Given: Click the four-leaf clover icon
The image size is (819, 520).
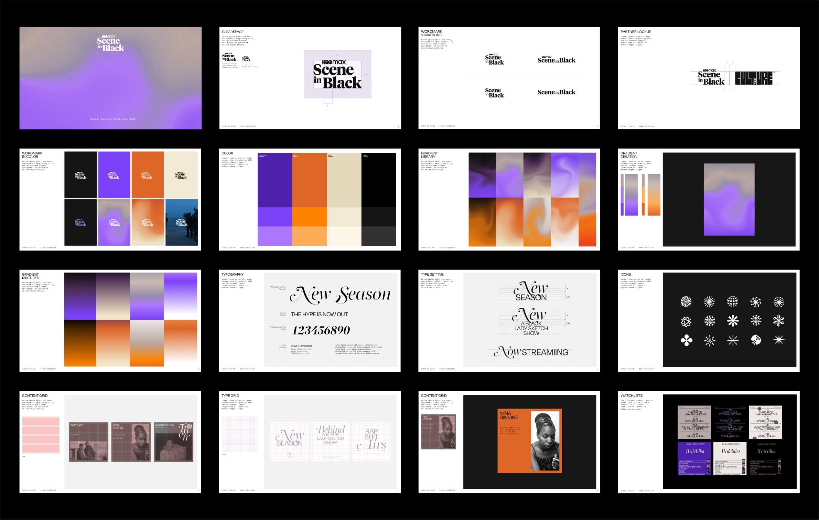Looking at the screenshot, I should (x=686, y=341).
